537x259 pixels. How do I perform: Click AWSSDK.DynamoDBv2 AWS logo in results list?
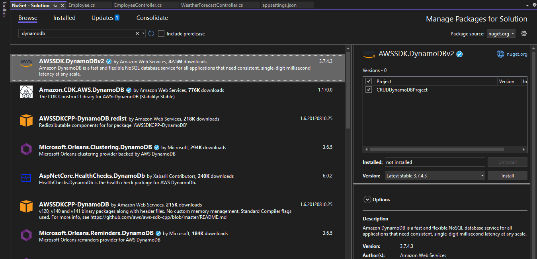click(26, 62)
